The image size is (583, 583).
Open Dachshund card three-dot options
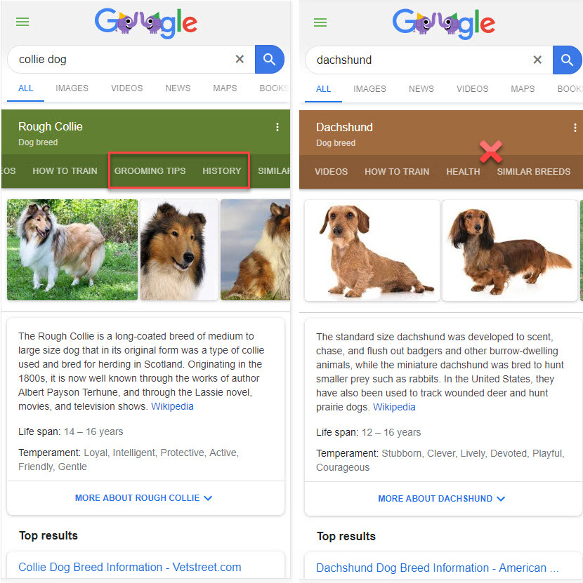tap(575, 128)
